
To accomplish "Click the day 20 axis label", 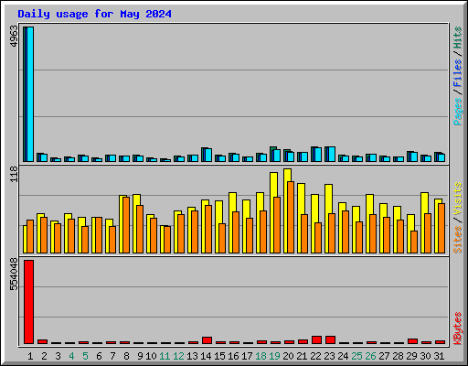I will click(288, 356).
